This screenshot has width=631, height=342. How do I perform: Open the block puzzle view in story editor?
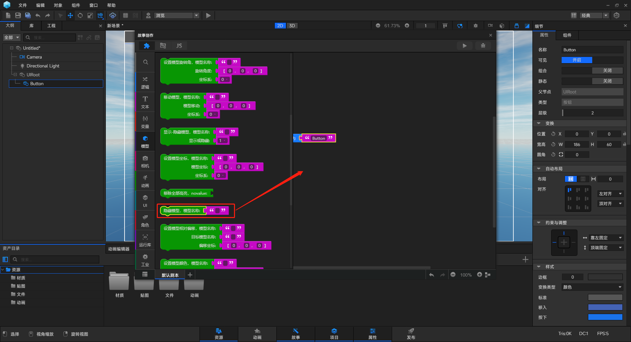(x=147, y=46)
